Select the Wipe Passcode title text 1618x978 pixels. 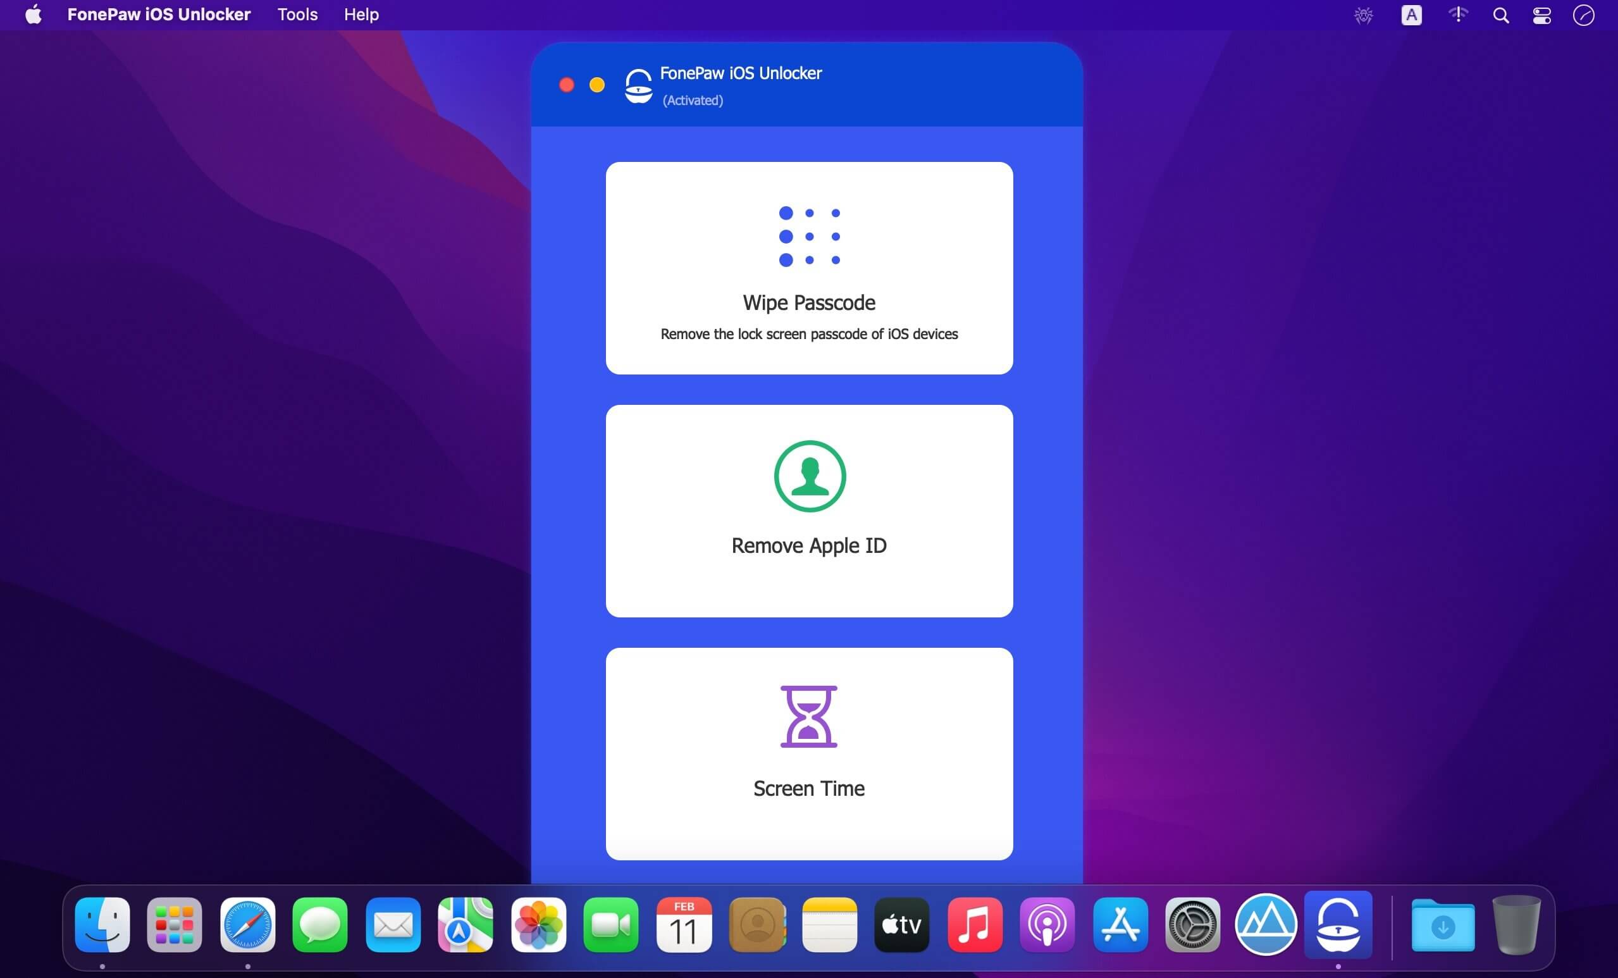click(809, 303)
